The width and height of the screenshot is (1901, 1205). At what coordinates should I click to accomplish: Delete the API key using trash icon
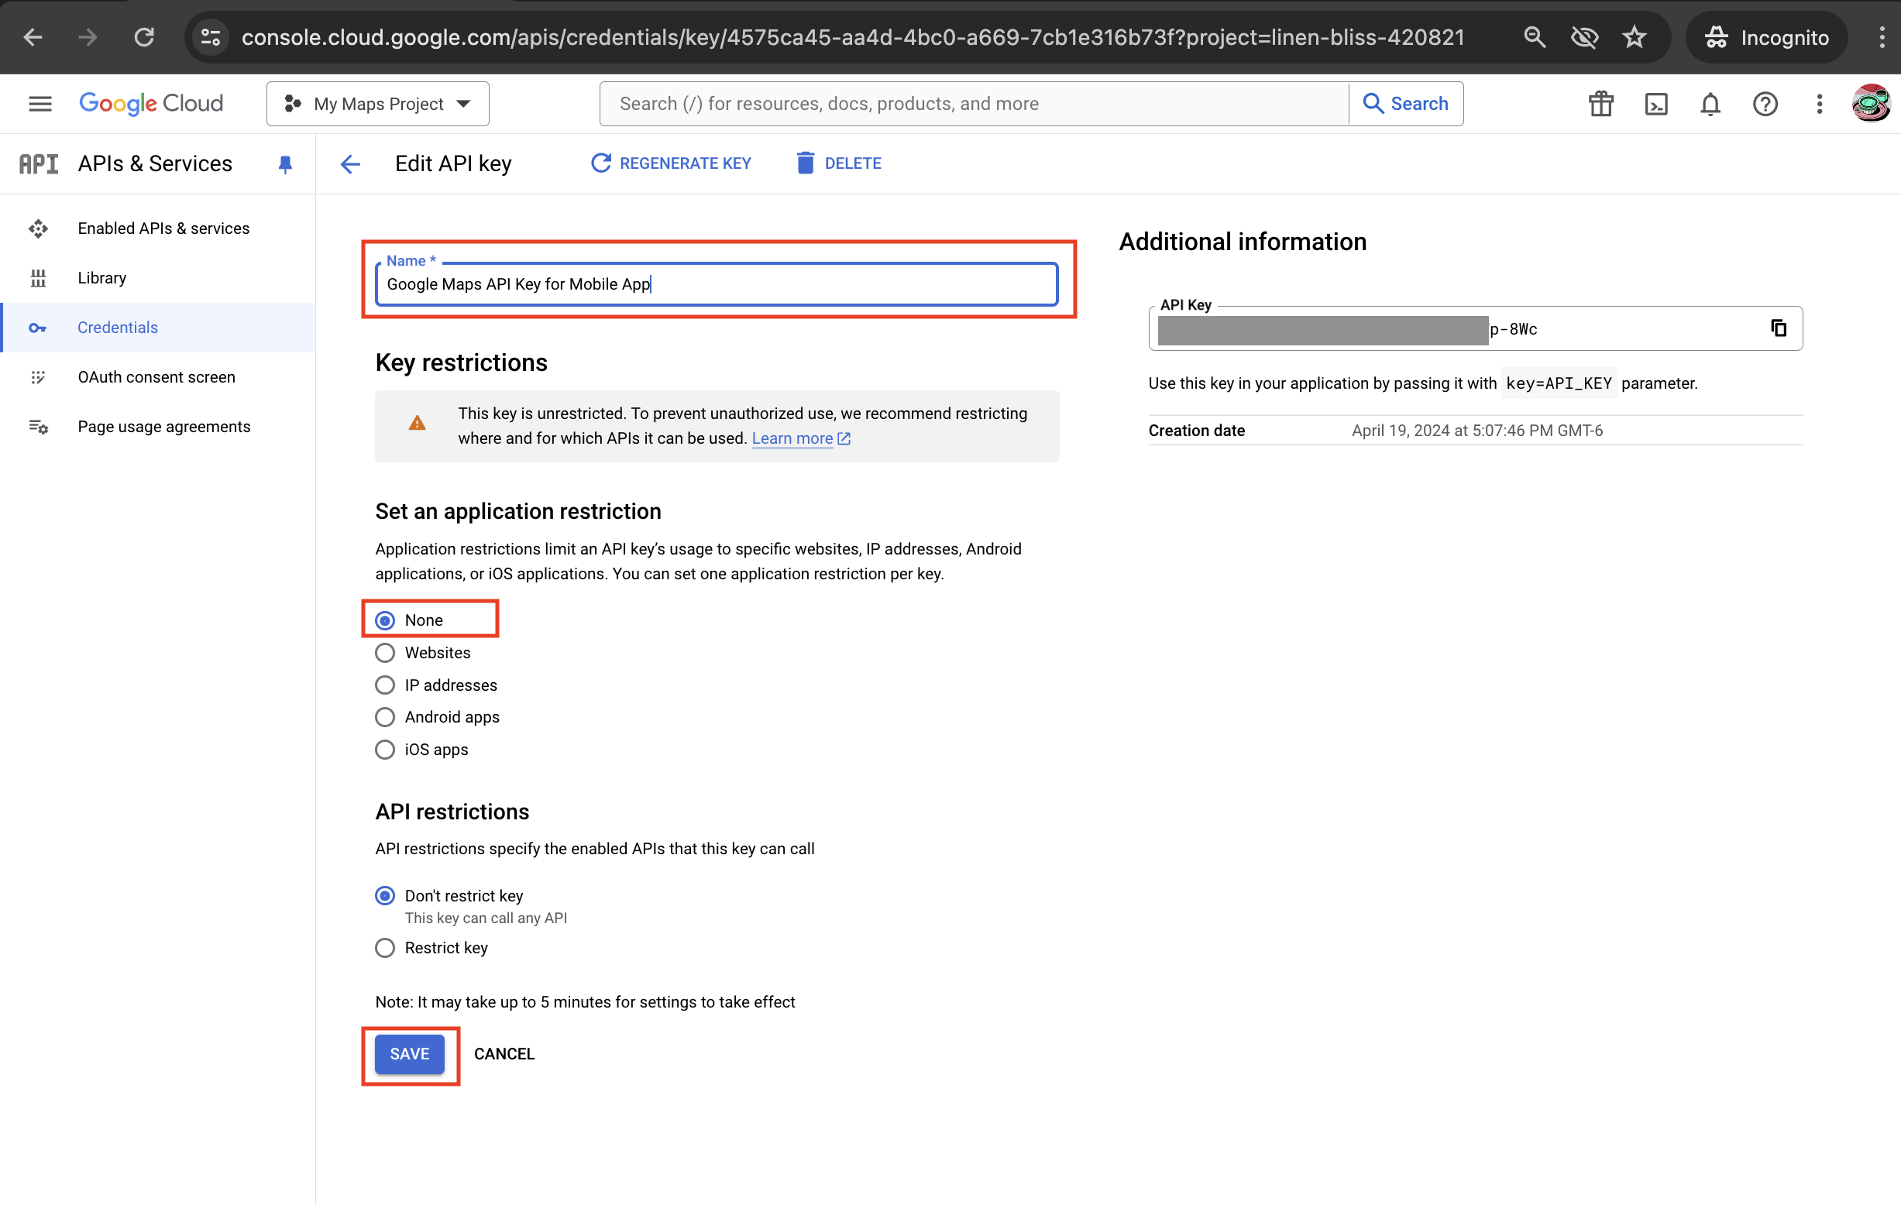click(805, 163)
